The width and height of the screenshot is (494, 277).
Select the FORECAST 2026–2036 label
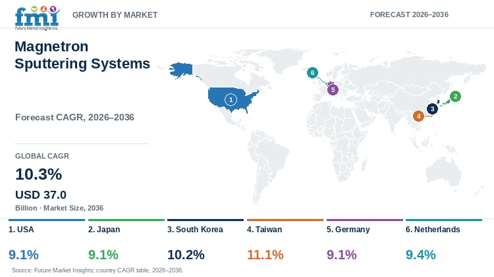click(x=409, y=14)
